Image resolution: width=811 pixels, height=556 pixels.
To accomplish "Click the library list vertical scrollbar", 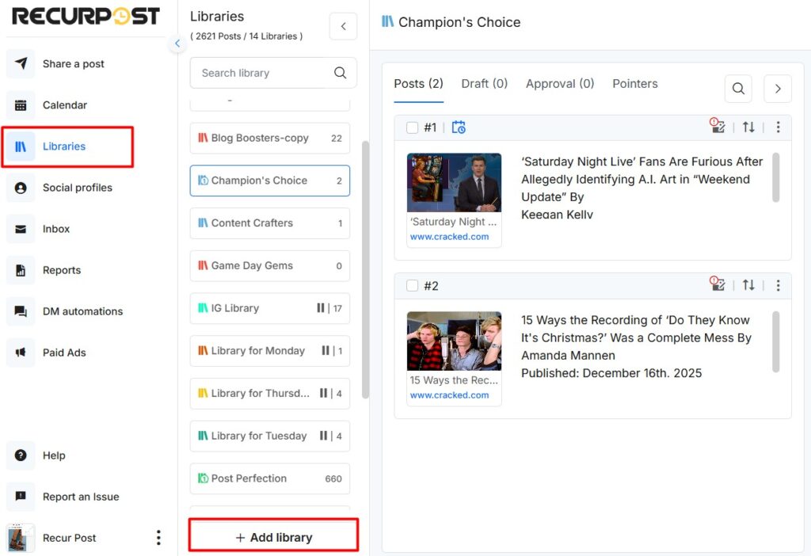I will tap(365, 269).
